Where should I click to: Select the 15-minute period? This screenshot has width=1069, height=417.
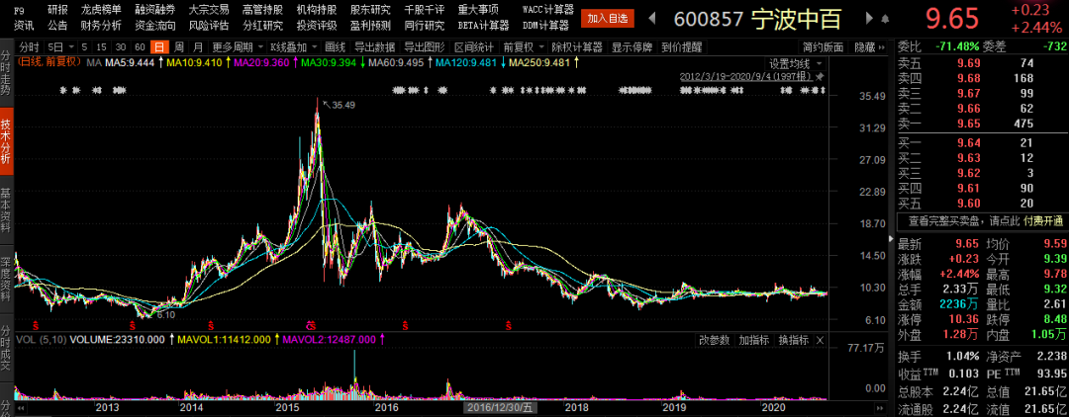point(101,47)
